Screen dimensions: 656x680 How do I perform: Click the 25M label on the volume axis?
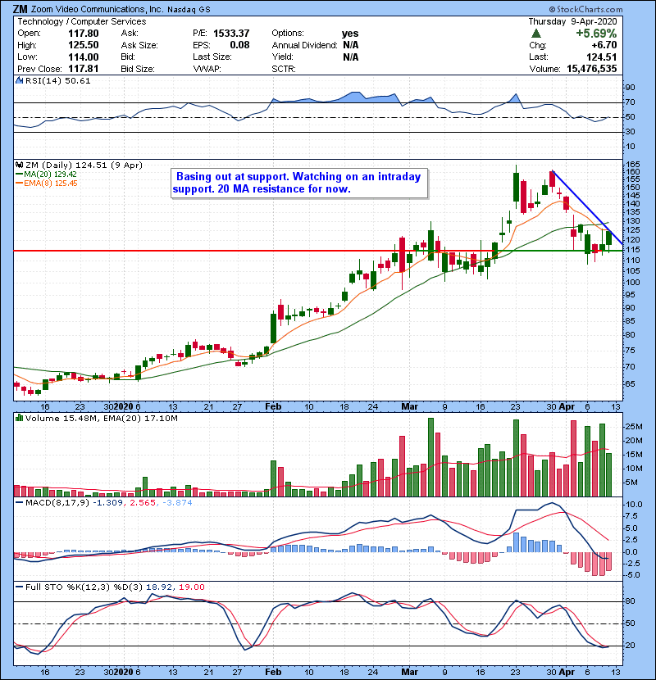[633, 427]
